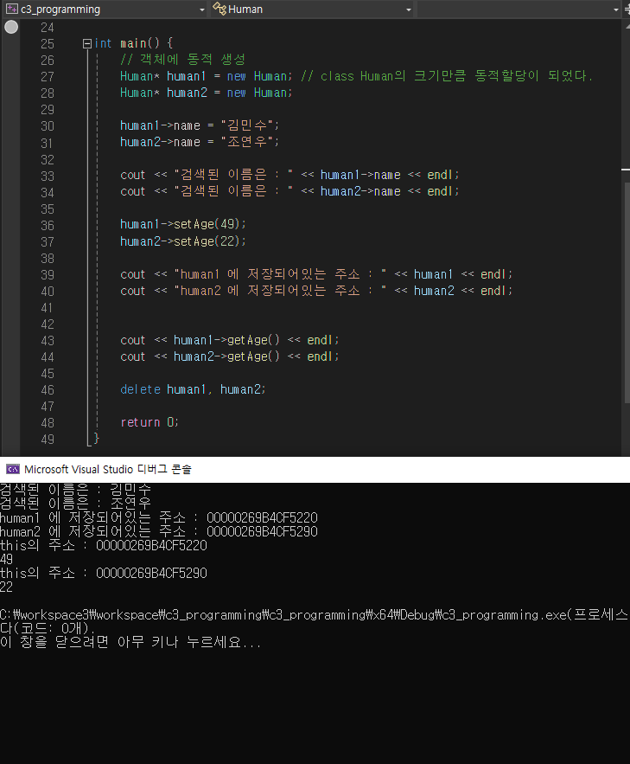Viewport: 630px width, 764px height.
Task: Click the 'new' keyword on line 28
Action: tap(237, 93)
